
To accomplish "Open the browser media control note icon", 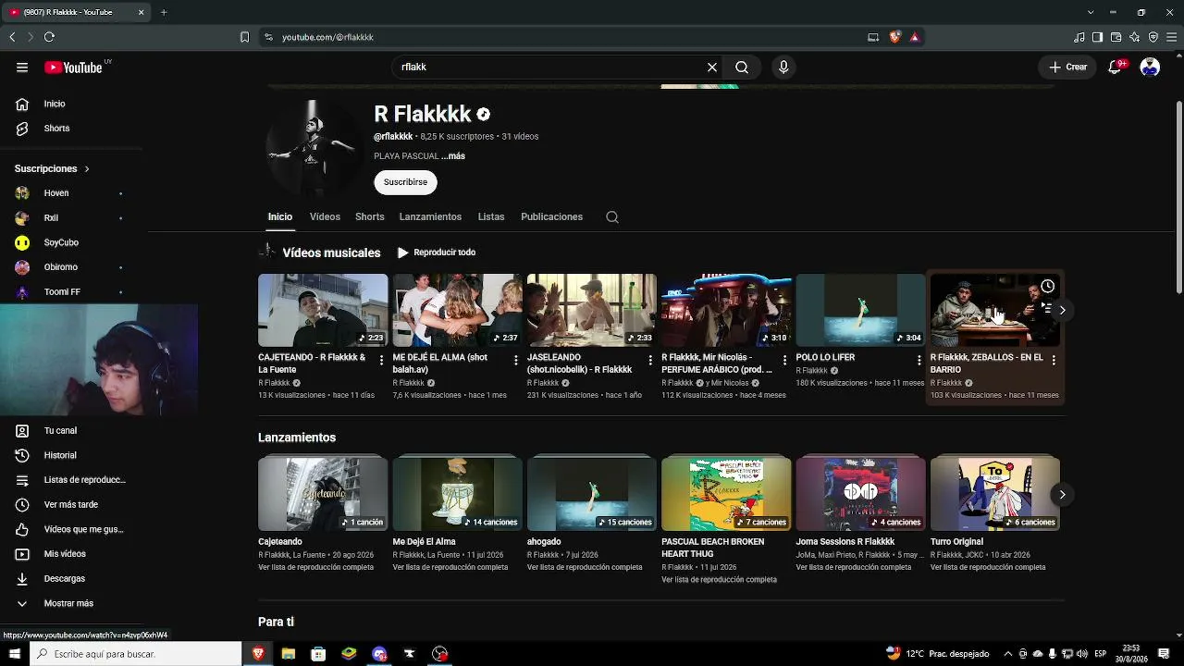I will click(1079, 37).
